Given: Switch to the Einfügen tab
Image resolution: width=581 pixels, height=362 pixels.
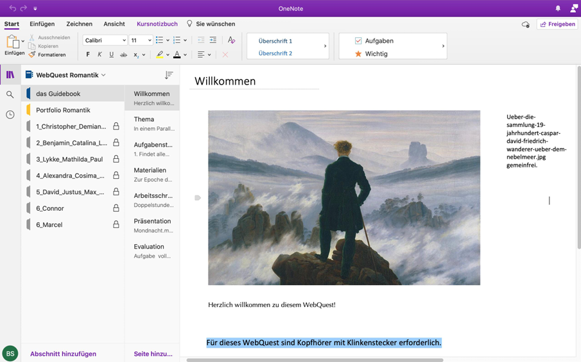Looking at the screenshot, I should 42,24.
